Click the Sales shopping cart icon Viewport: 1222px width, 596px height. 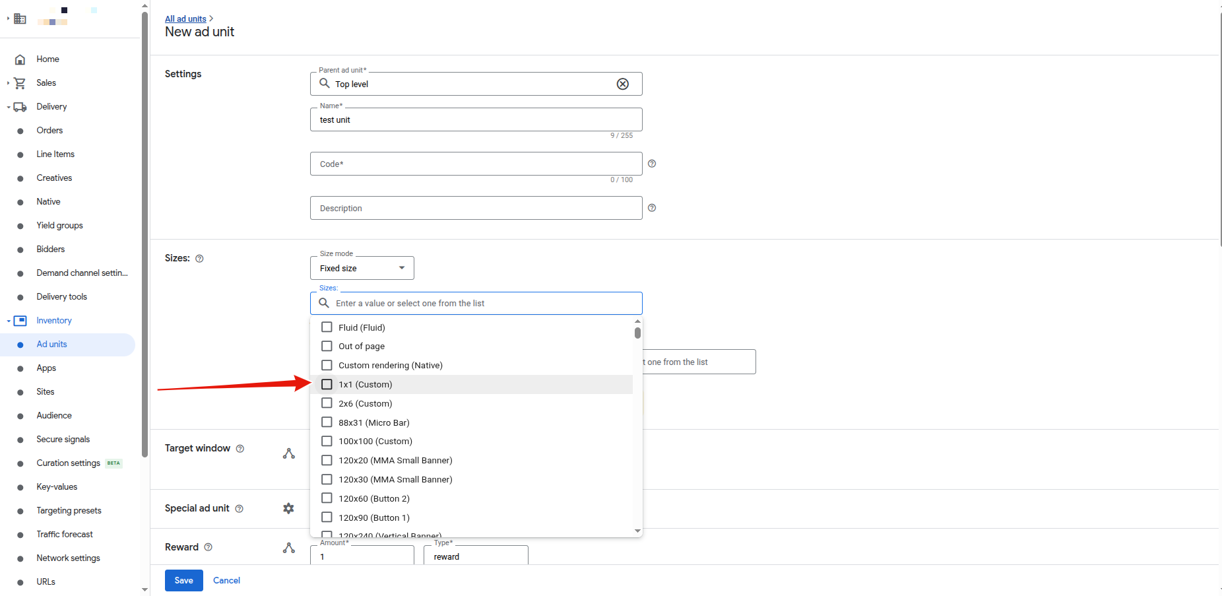coord(20,83)
